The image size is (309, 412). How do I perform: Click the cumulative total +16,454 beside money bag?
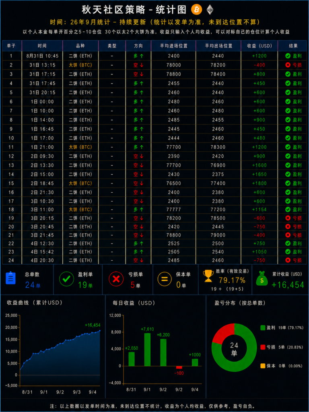(288, 284)
